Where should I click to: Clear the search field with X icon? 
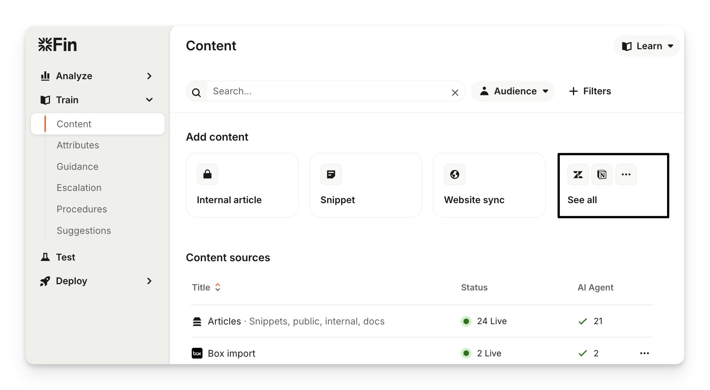click(455, 93)
